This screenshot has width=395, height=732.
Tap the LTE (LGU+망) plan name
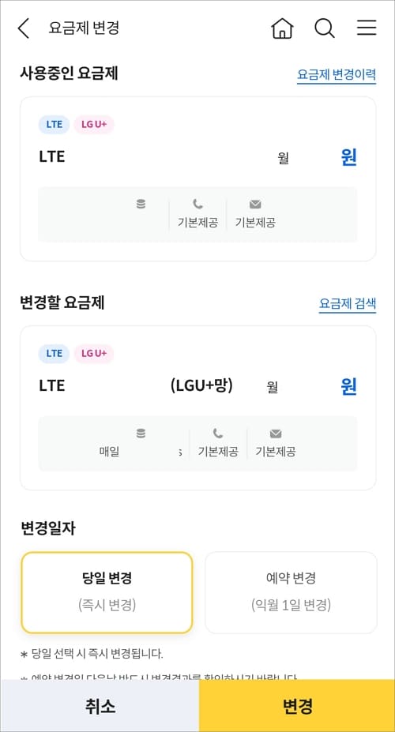click(136, 385)
